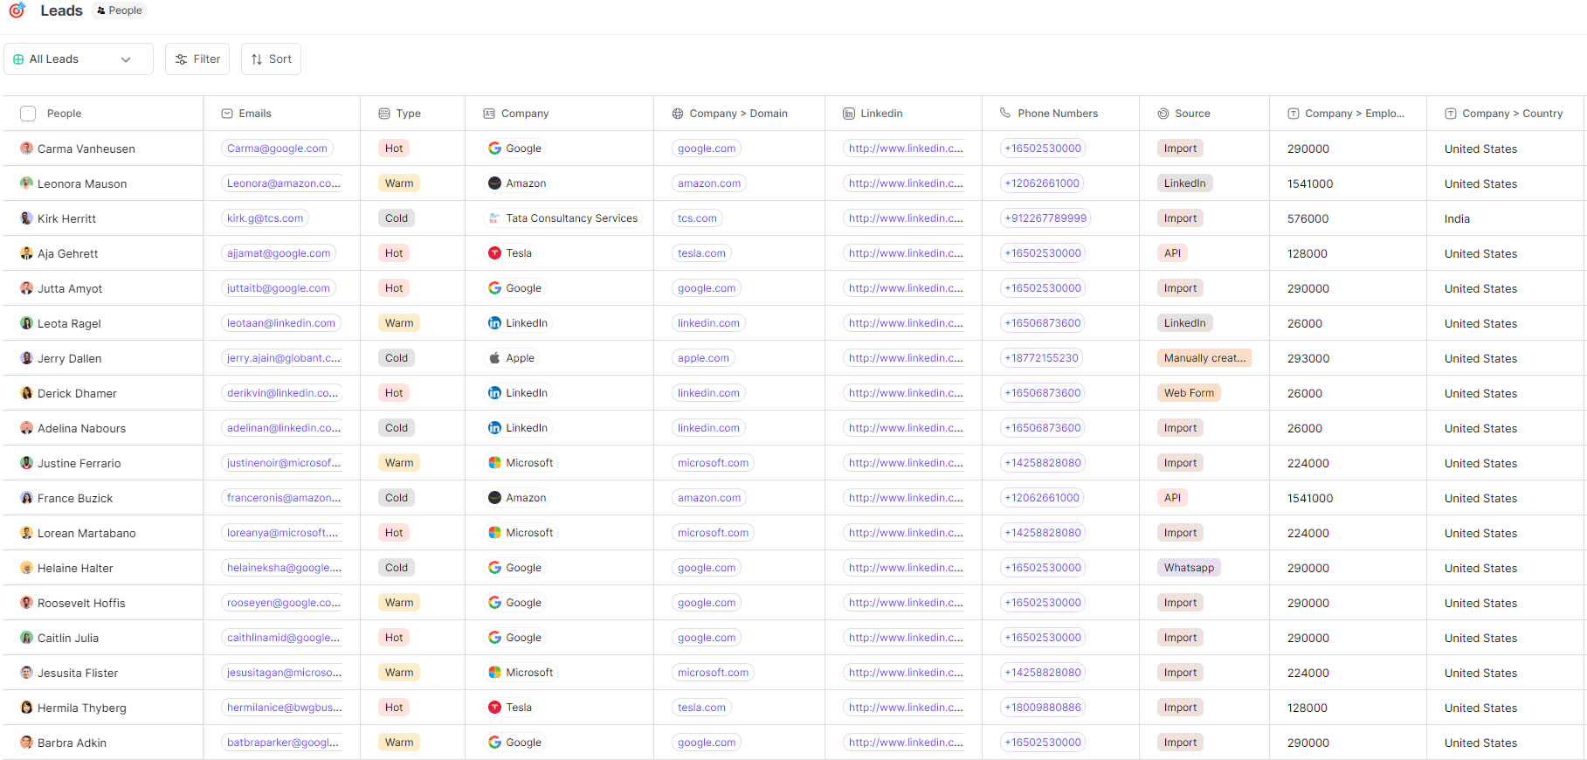The image size is (1587, 760).
Task: Click the Whatsapp source tag
Action: pyautogui.click(x=1189, y=568)
